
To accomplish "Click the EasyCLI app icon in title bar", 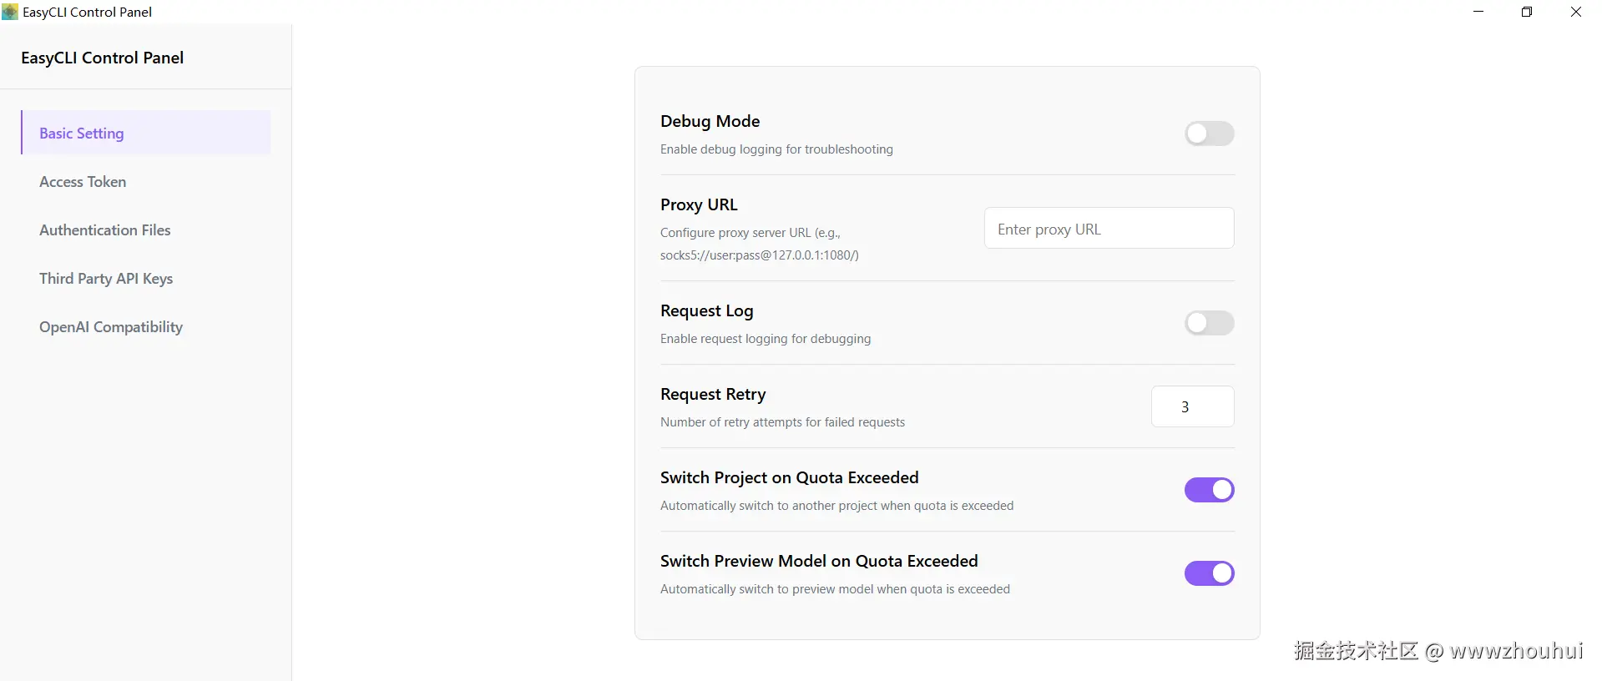I will tap(10, 12).
